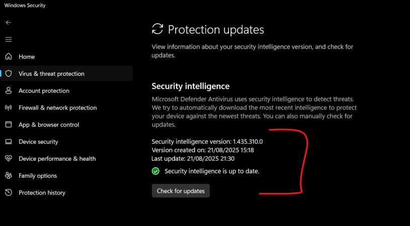Click the Version created on line
The height and width of the screenshot is (226, 410).
pyautogui.click(x=202, y=150)
